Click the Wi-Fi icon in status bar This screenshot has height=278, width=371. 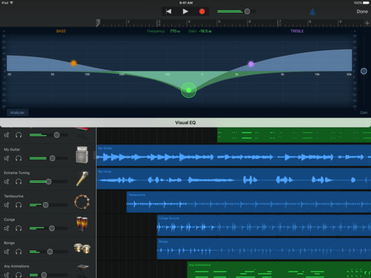tap(11, 3)
